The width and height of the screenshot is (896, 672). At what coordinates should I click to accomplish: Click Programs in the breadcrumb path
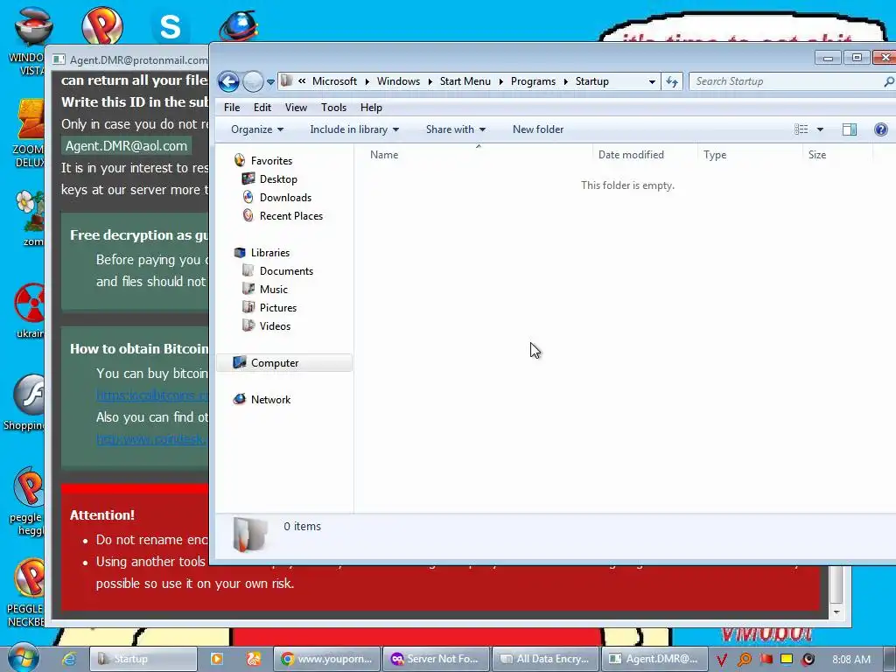(x=533, y=81)
